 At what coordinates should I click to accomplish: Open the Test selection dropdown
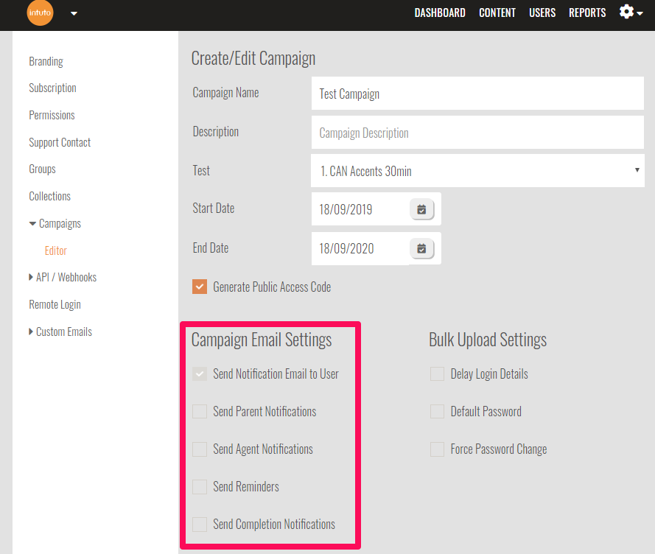pyautogui.click(x=477, y=171)
